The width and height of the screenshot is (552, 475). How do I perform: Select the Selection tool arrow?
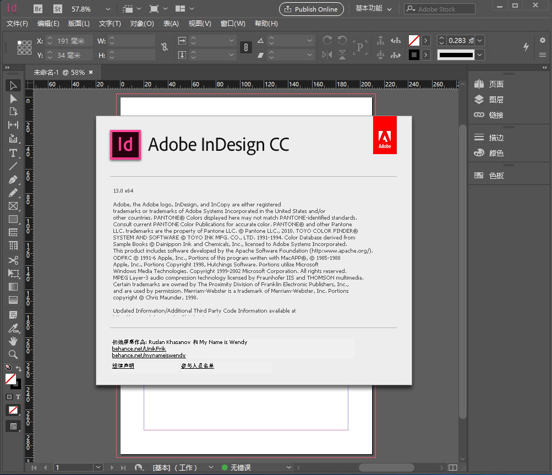point(13,85)
